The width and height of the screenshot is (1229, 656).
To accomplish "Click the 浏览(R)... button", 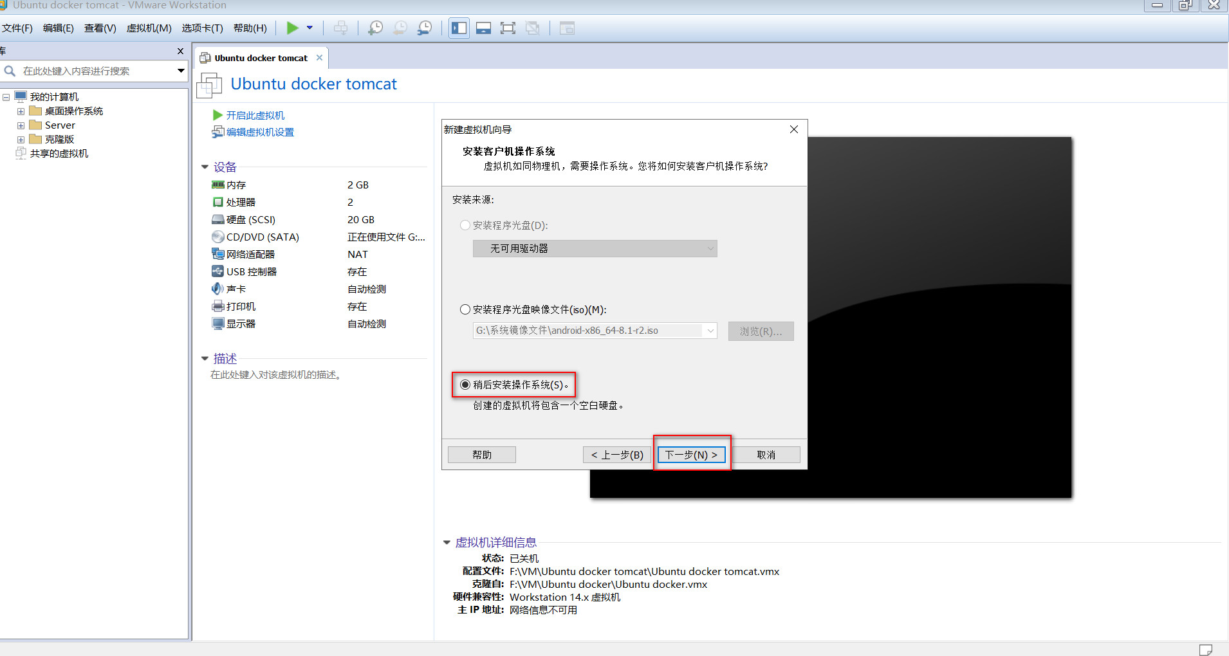I will [761, 331].
